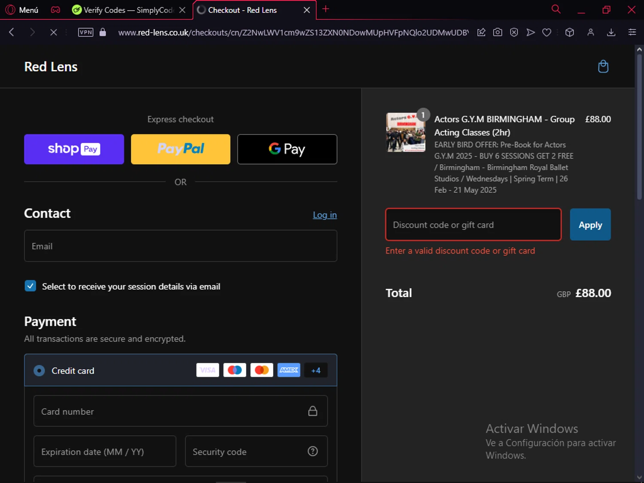Click the Actors G.Y.M BIRMINGHAM product title
644x483 pixels.
[504, 126]
